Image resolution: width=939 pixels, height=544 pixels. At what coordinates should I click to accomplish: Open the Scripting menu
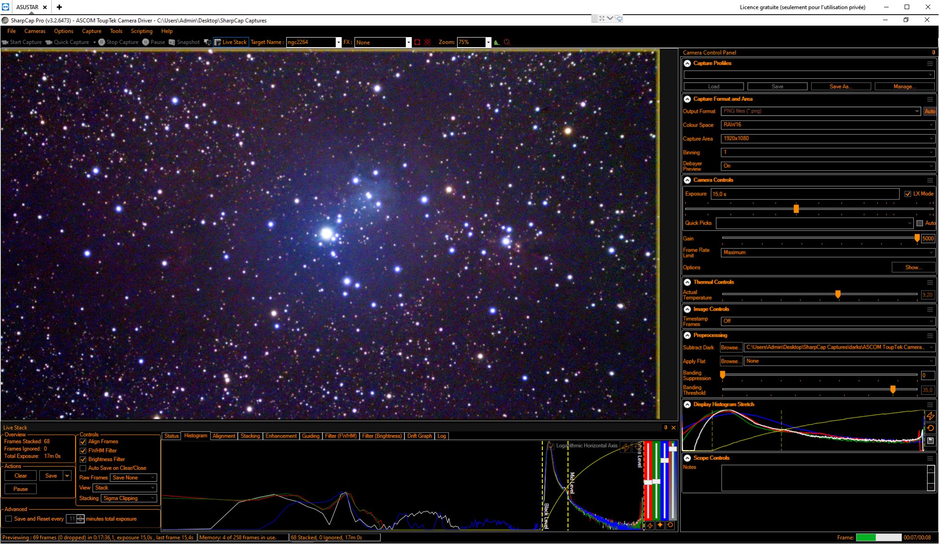(x=142, y=31)
